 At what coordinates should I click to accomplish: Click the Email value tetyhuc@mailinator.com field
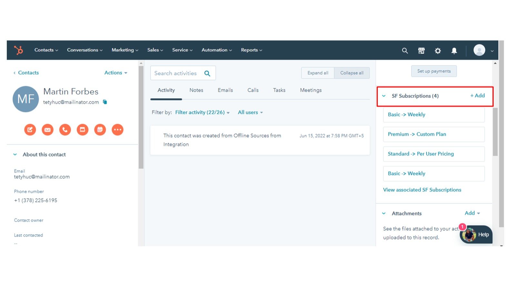click(x=42, y=177)
